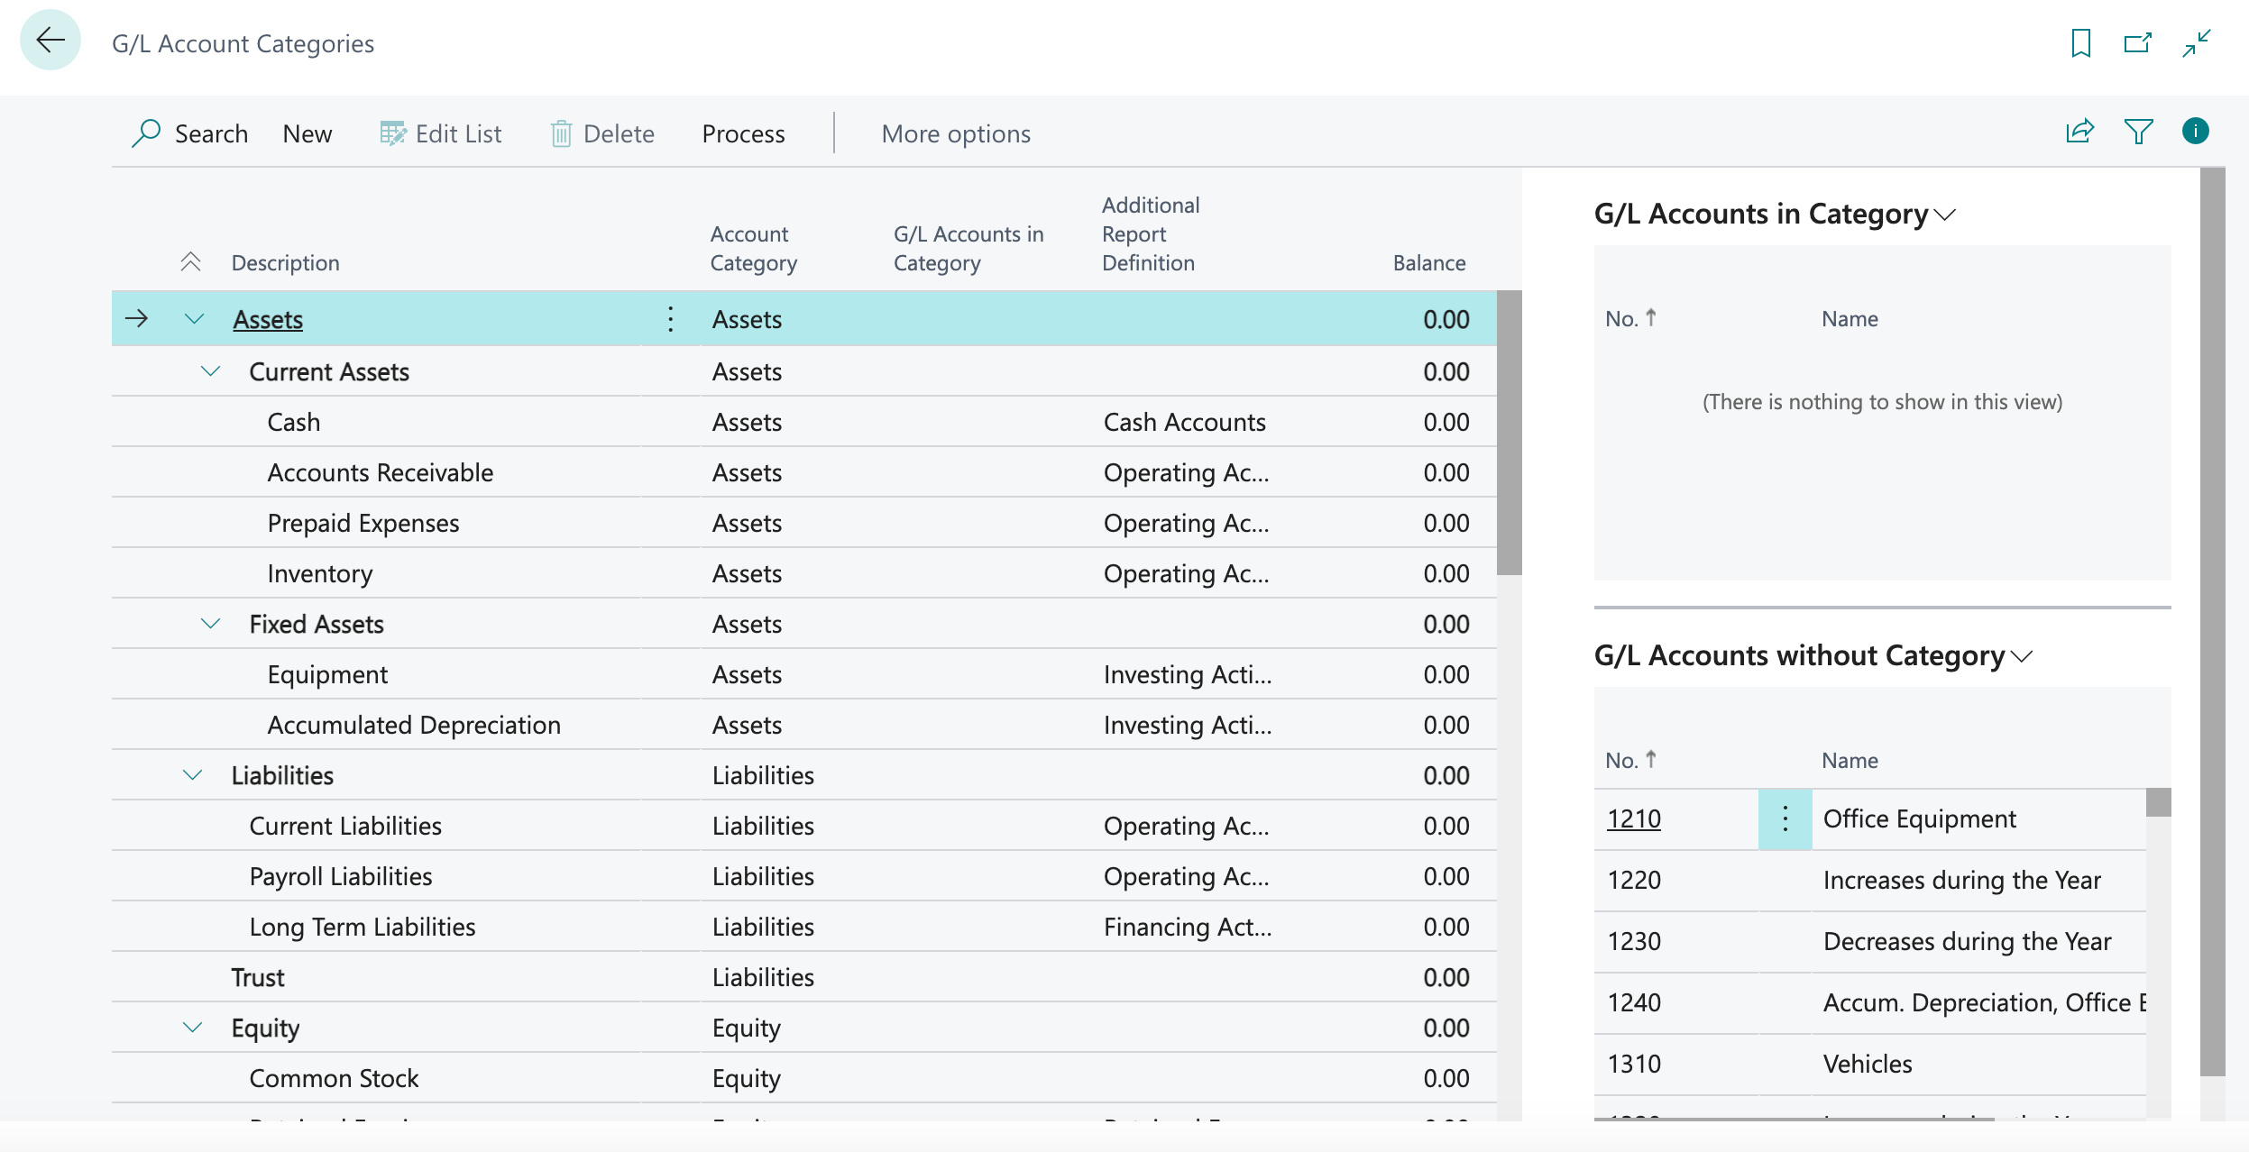Select the Payroll Liabilities row
2249x1152 pixels.
(803, 876)
